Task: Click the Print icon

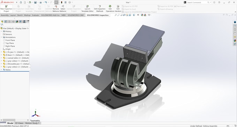Action: (40, 2)
